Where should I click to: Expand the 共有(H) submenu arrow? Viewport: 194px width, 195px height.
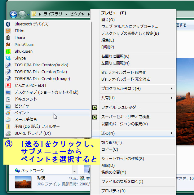pos(172,98)
